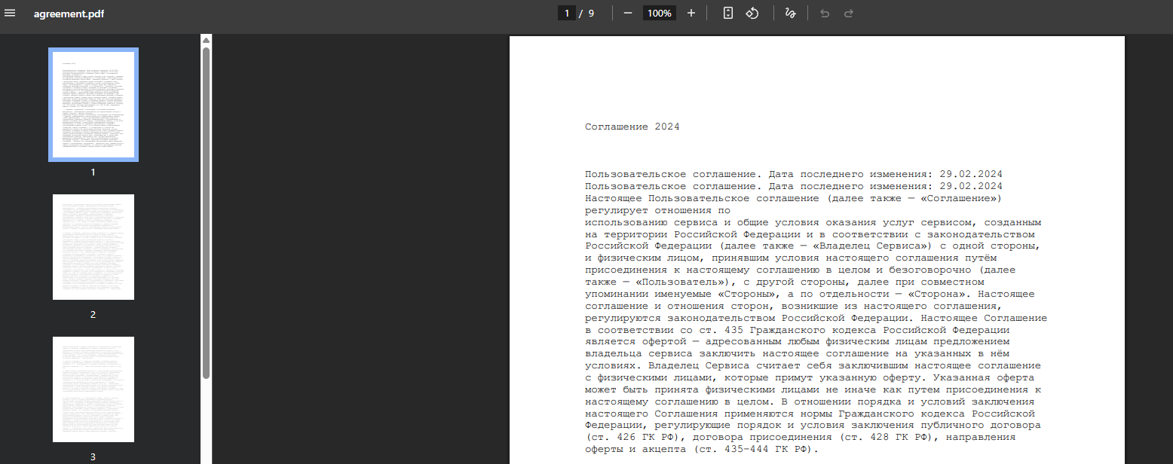Click the number 3 label under the thumbnail
This screenshot has width=1173, height=464.
[x=93, y=456]
